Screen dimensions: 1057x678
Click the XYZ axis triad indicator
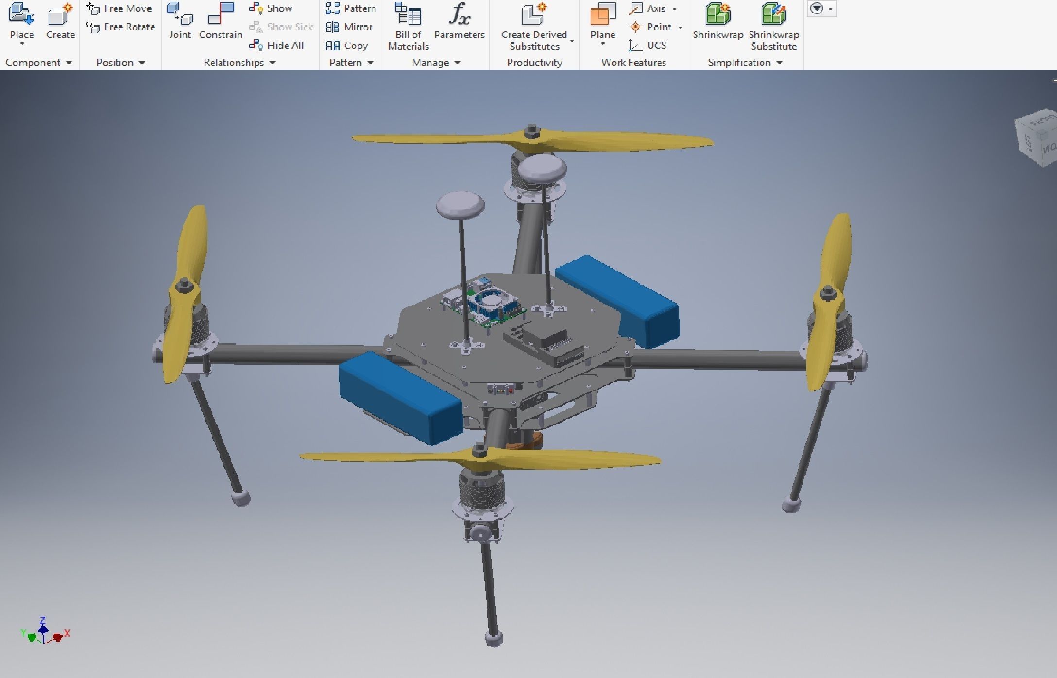[45, 631]
